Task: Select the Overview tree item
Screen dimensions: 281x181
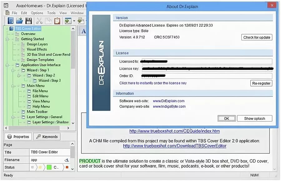Action: pos(28,34)
